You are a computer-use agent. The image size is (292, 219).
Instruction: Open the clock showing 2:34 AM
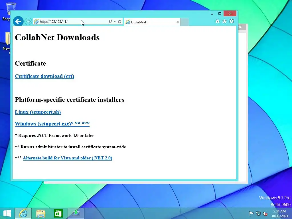(279, 213)
